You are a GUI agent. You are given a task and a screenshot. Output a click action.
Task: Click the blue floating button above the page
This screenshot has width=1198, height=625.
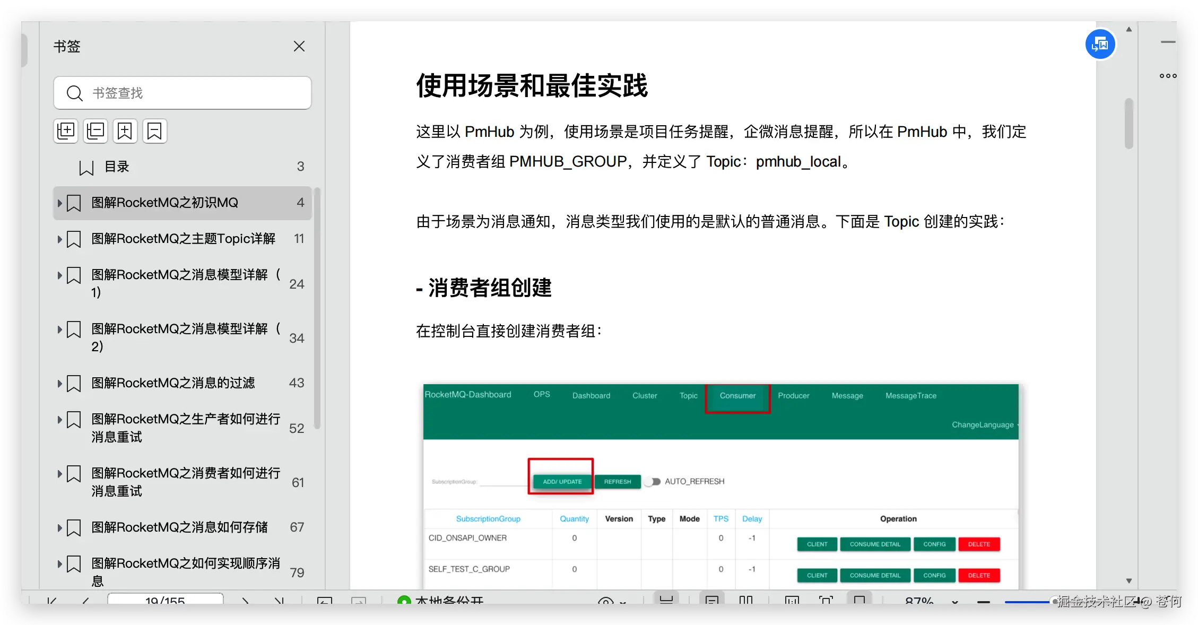[1100, 45]
